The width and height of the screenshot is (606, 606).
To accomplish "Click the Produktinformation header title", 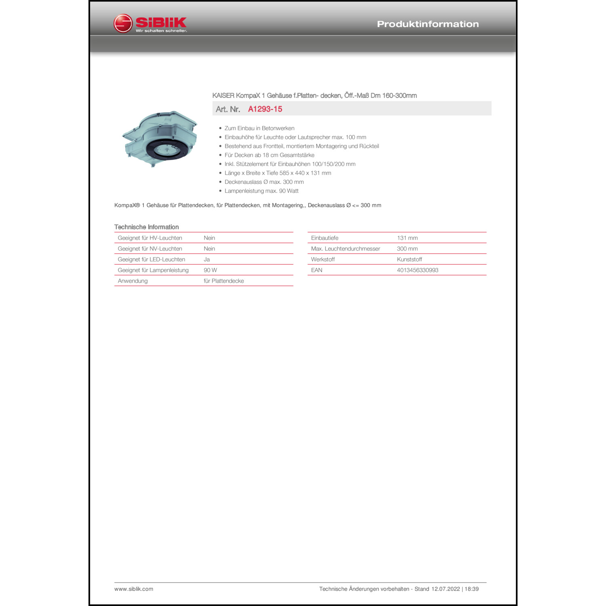I will [428, 24].
